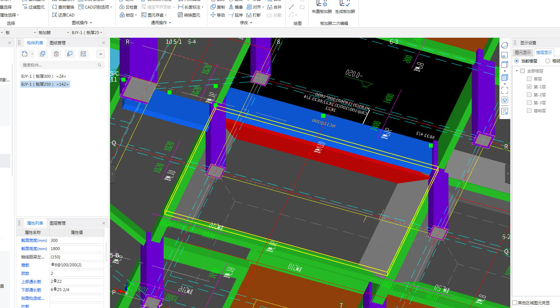Switch to the 图纸管理 tab

58,43
